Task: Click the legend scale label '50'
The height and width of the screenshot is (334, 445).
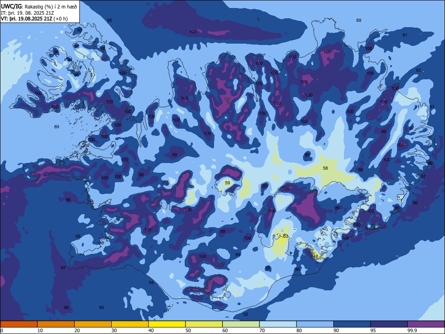Action: pyautogui.click(x=188, y=330)
